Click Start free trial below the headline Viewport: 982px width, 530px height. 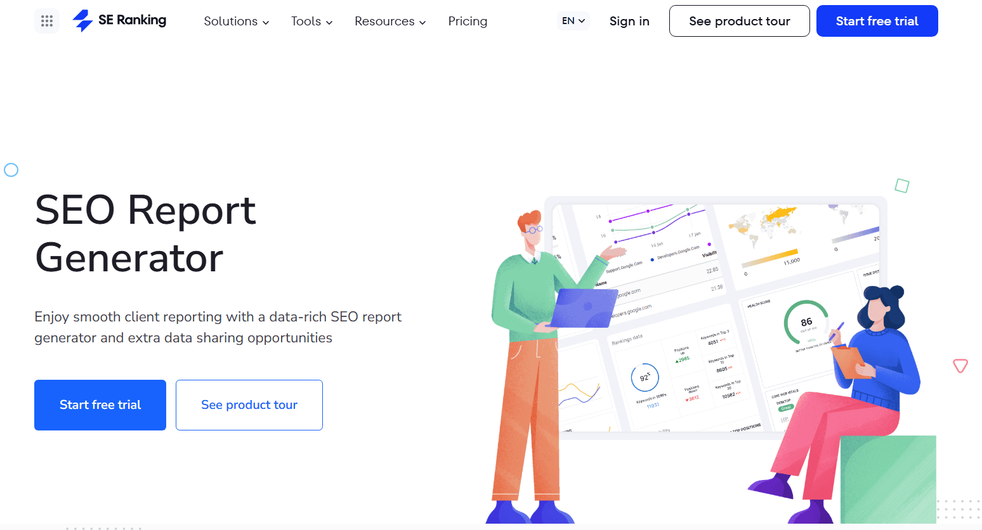coord(100,405)
